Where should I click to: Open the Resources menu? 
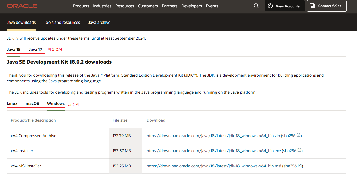[x=125, y=6]
